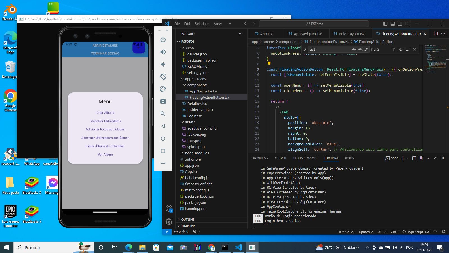The height and width of the screenshot is (253, 449).
Task: Open launch profile dropdown beside new terminal
Action: click(x=407, y=158)
